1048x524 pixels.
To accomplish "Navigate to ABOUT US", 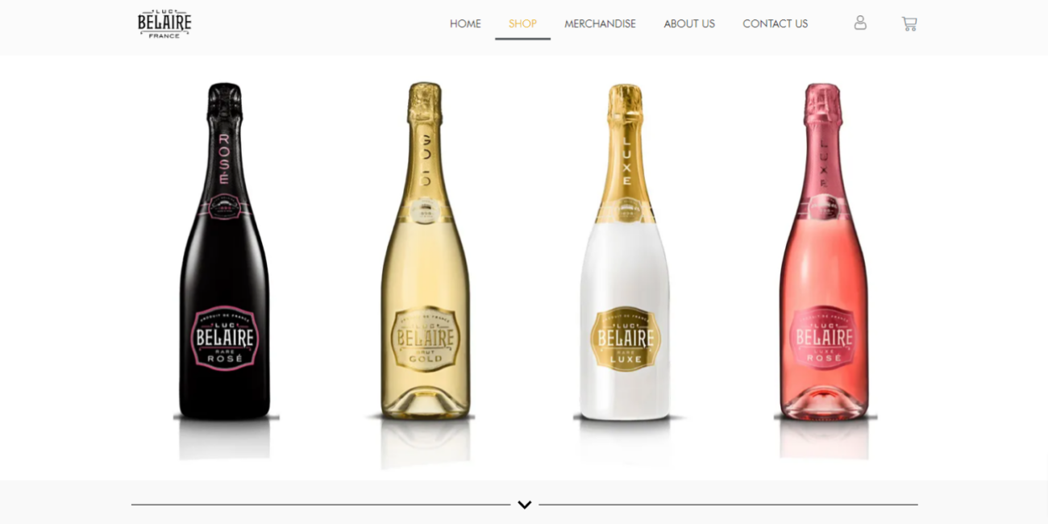I will (x=689, y=23).
